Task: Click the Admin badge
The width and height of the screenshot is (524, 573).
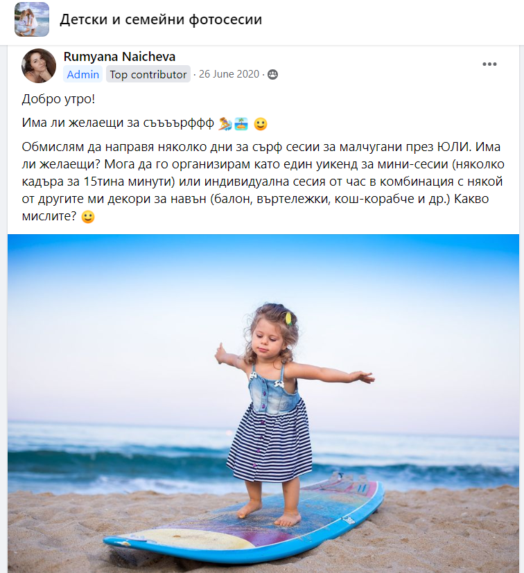Action: tap(83, 74)
